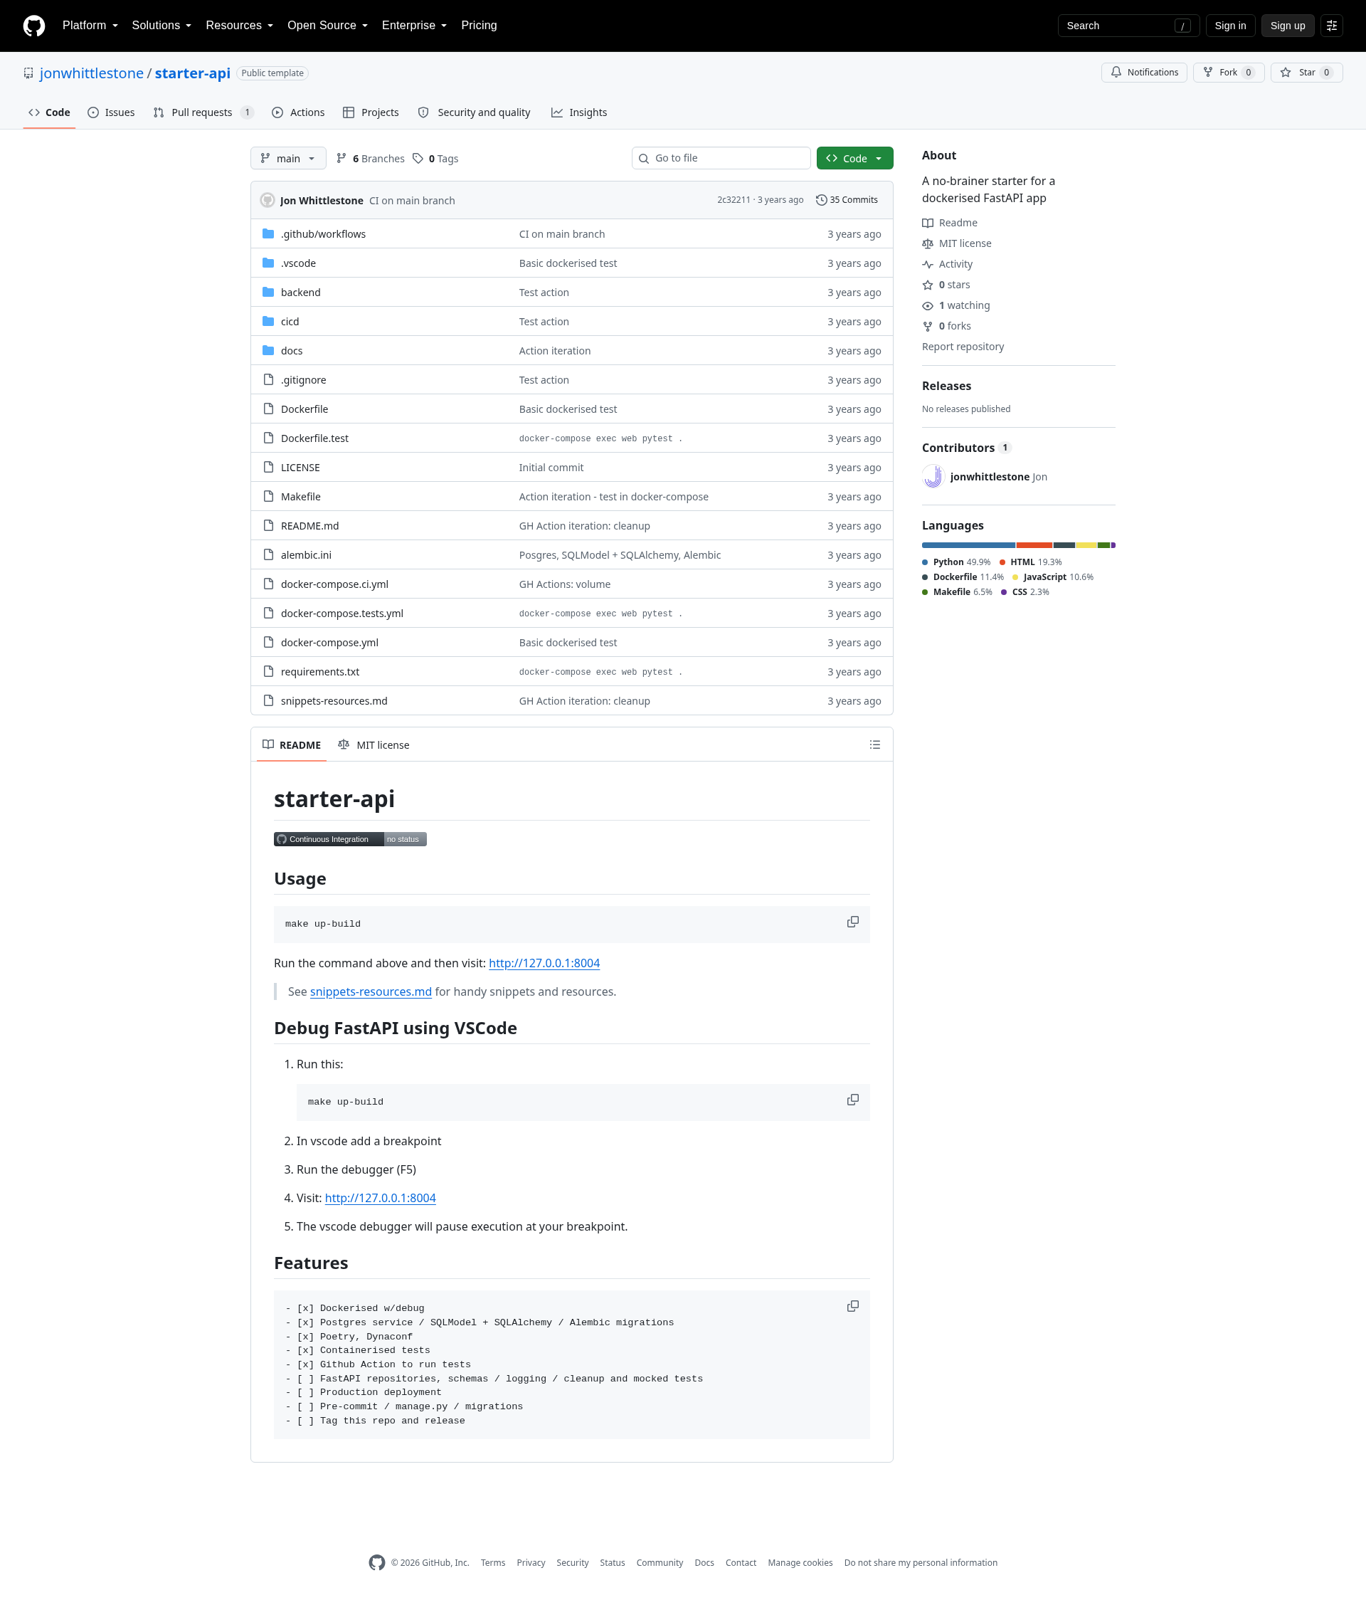
Task: View the 6 Branches list
Action: pos(371,158)
